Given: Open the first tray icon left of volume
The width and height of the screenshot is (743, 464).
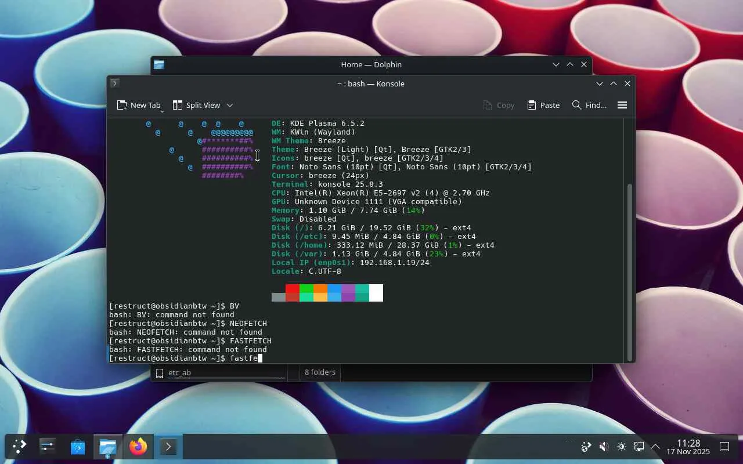Looking at the screenshot, I should (x=586, y=447).
